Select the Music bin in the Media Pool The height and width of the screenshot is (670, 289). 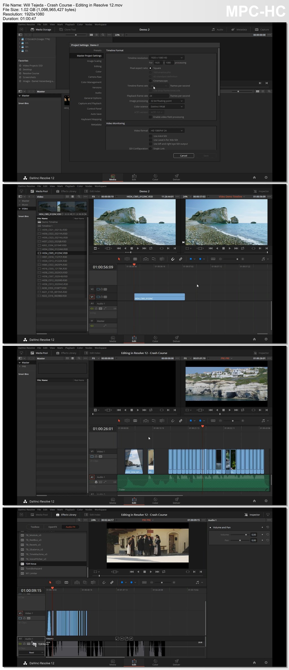pyautogui.click(x=25, y=205)
